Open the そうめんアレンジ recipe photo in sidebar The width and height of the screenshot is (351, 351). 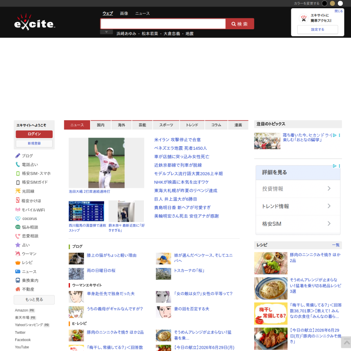coord(271,288)
